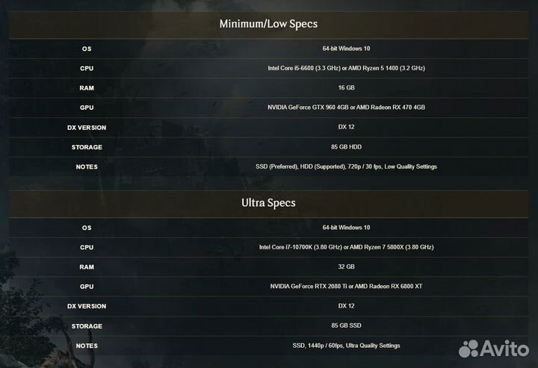This screenshot has width=538, height=368.
Task: Click the STORAGE label under Minimum/Low Specs
Action: click(87, 147)
